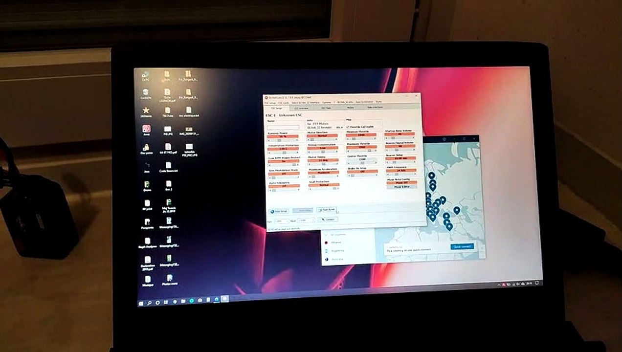Click the Read Setup button
The height and width of the screenshot is (352, 622).
[x=279, y=211]
